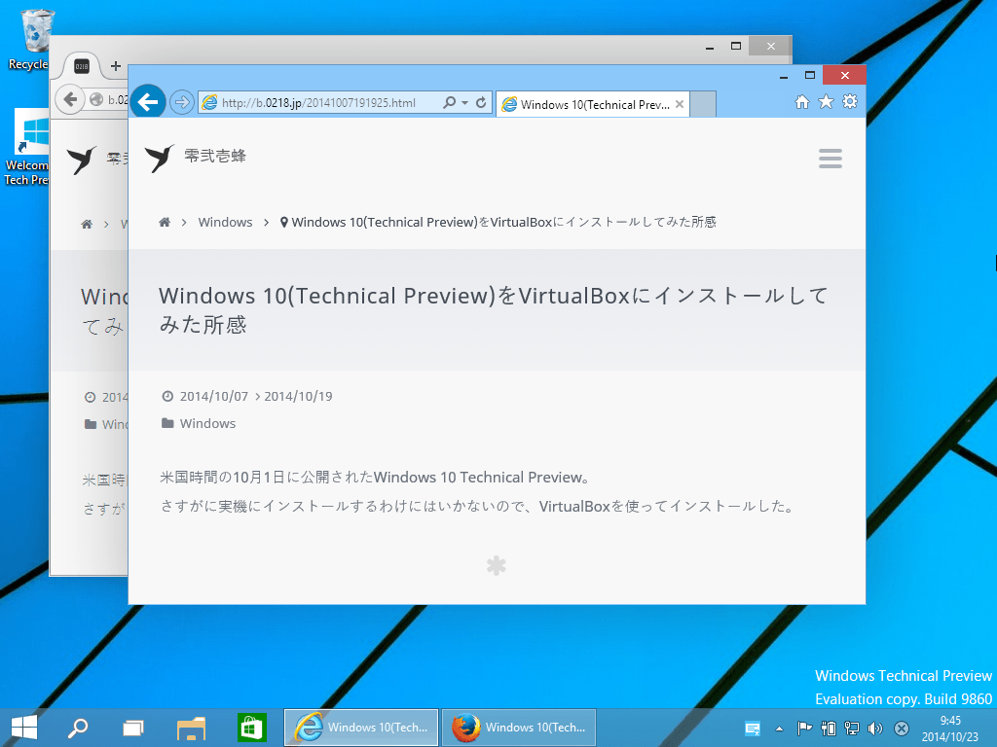Click the breadcrumb home icon in IE
The height and width of the screenshot is (747, 997).
click(x=165, y=222)
